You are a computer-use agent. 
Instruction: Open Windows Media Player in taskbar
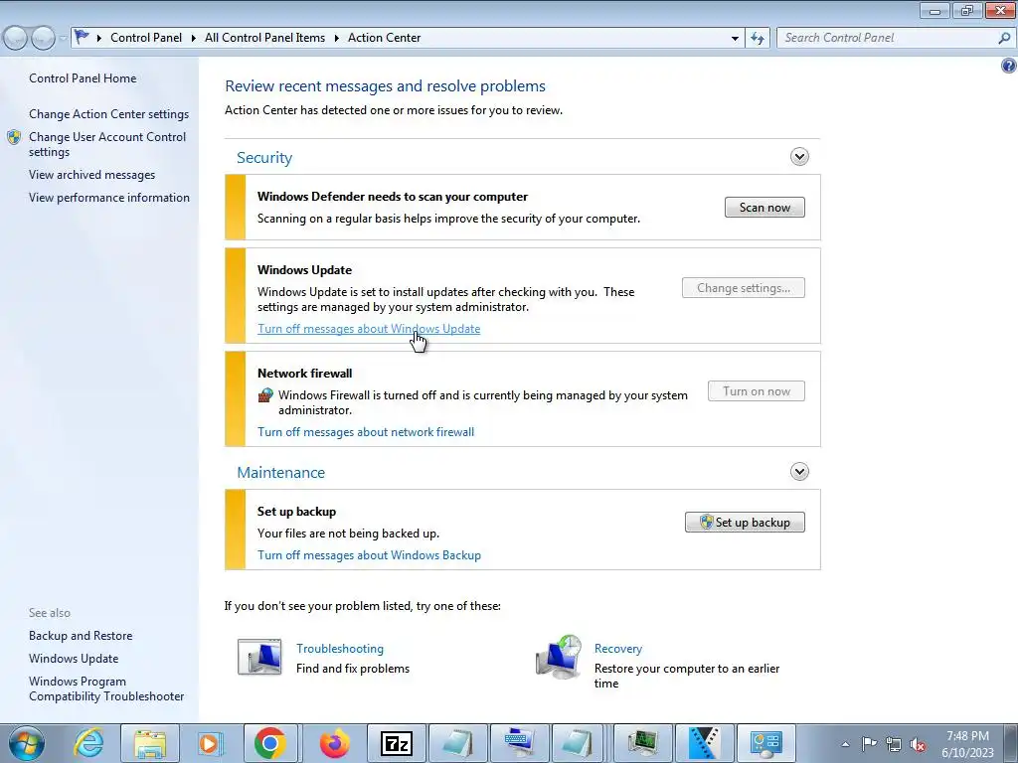(211, 743)
